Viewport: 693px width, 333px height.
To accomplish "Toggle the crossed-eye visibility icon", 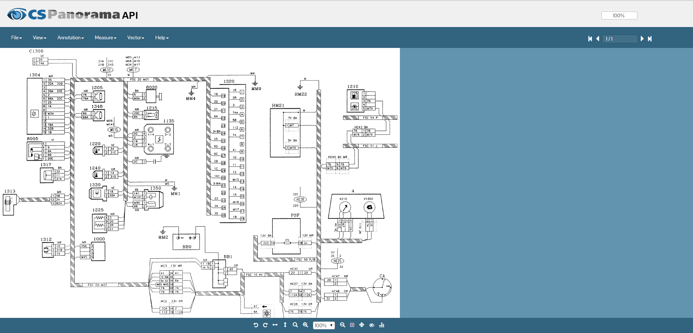I will coord(372,325).
